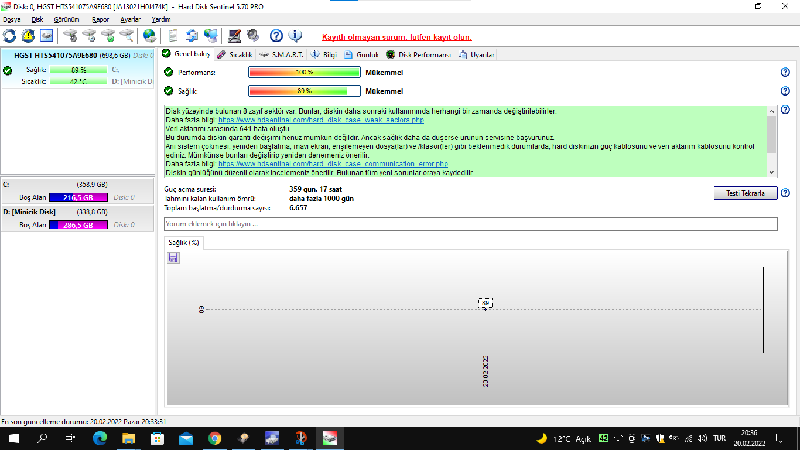Open File Explorer from the taskbar
This screenshot has width=800, height=450.
tap(129, 438)
